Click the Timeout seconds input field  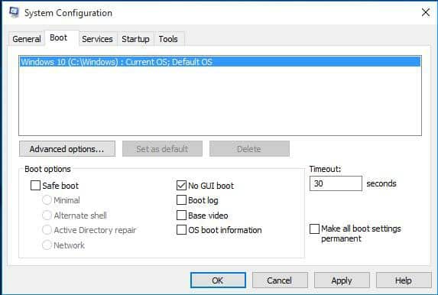pos(336,183)
